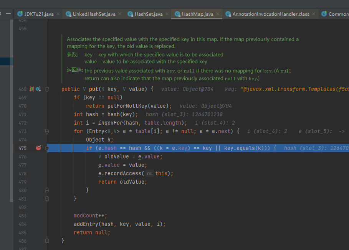Click the breakpoint icon on line 475

pyautogui.click(x=38, y=148)
